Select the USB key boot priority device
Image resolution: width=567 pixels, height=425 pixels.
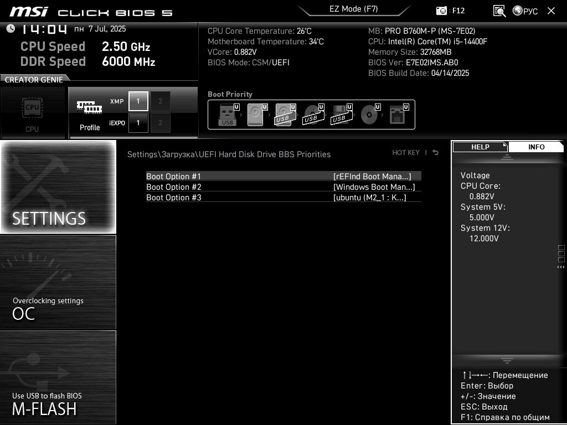click(x=229, y=115)
